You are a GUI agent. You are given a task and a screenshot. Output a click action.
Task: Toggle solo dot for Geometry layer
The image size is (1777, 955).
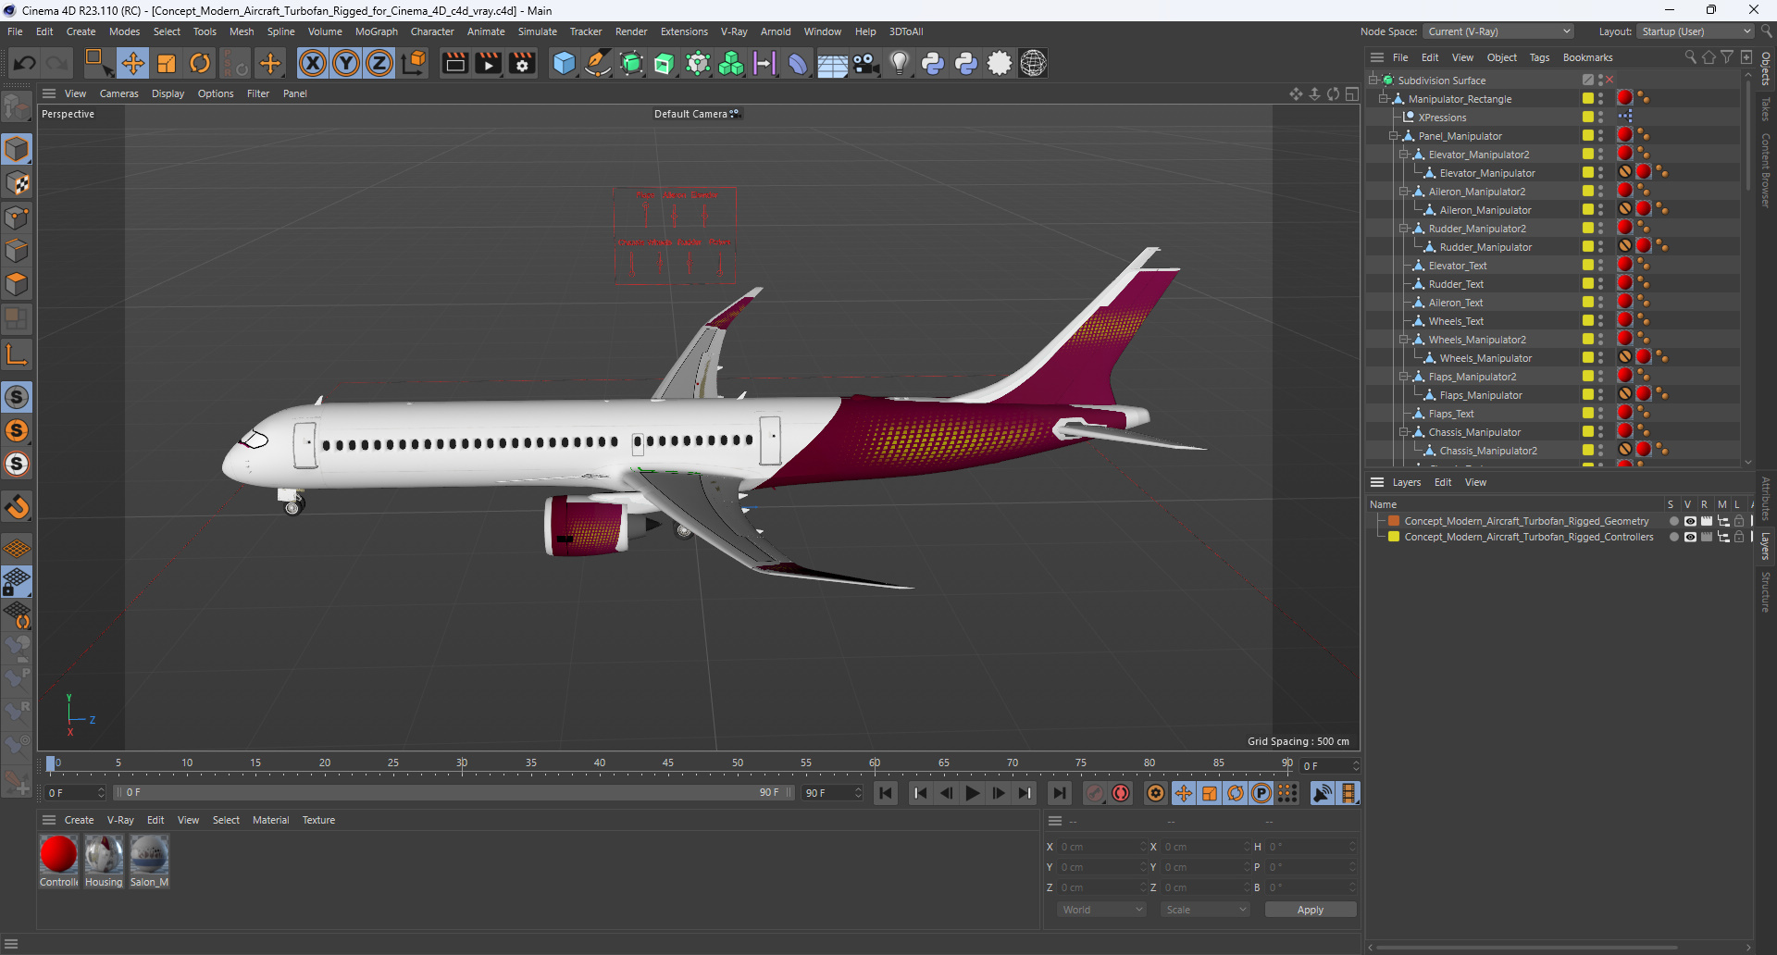click(1673, 521)
